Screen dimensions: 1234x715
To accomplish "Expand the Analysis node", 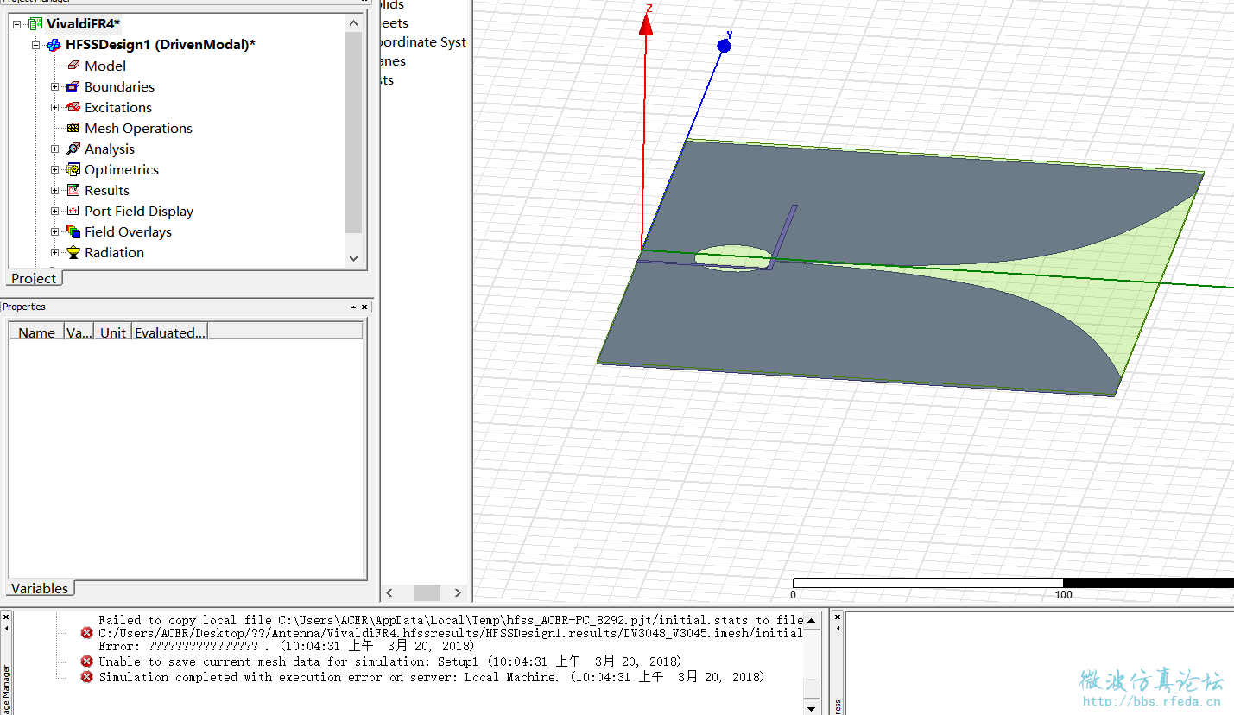I will [x=55, y=149].
